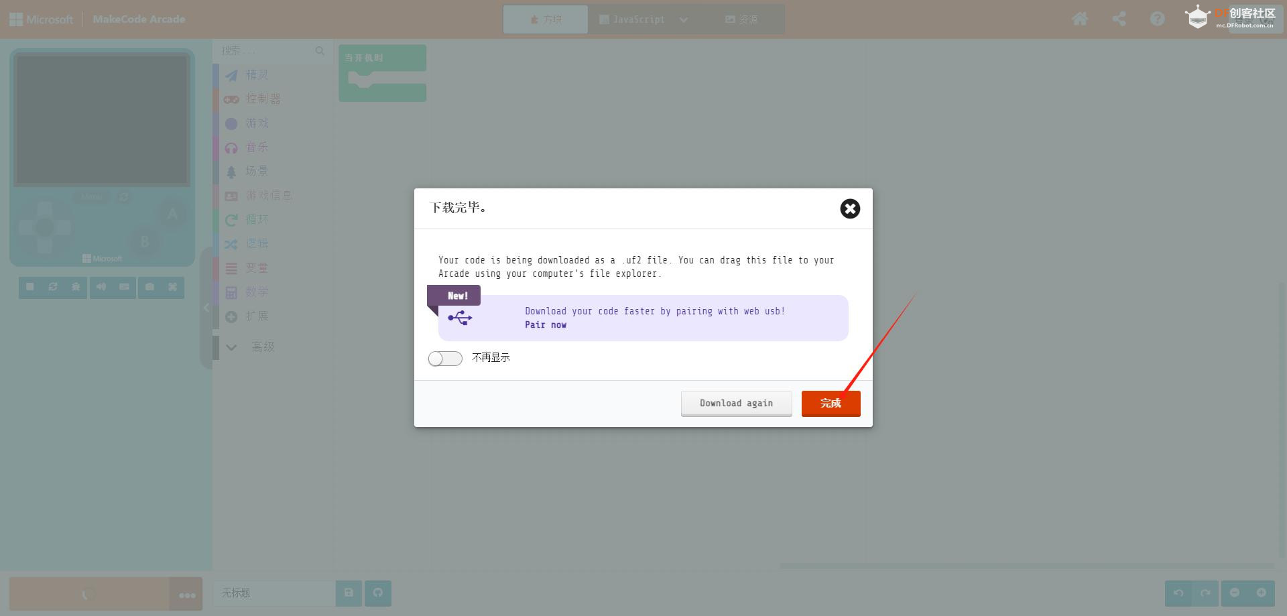Click the simulator B button
Image resolution: width=1287 pixels, height=616 pixels.
coord(144,241)
